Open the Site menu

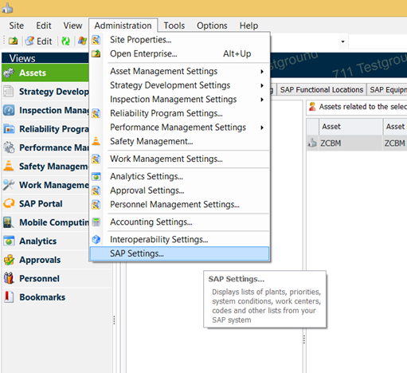click(17, 26)
